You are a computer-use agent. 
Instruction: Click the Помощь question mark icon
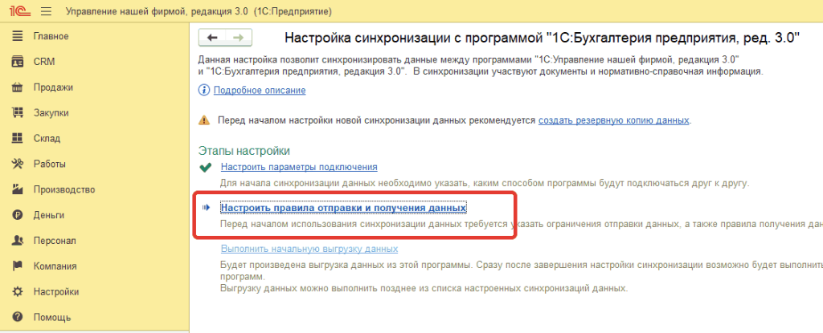(18, 317)
